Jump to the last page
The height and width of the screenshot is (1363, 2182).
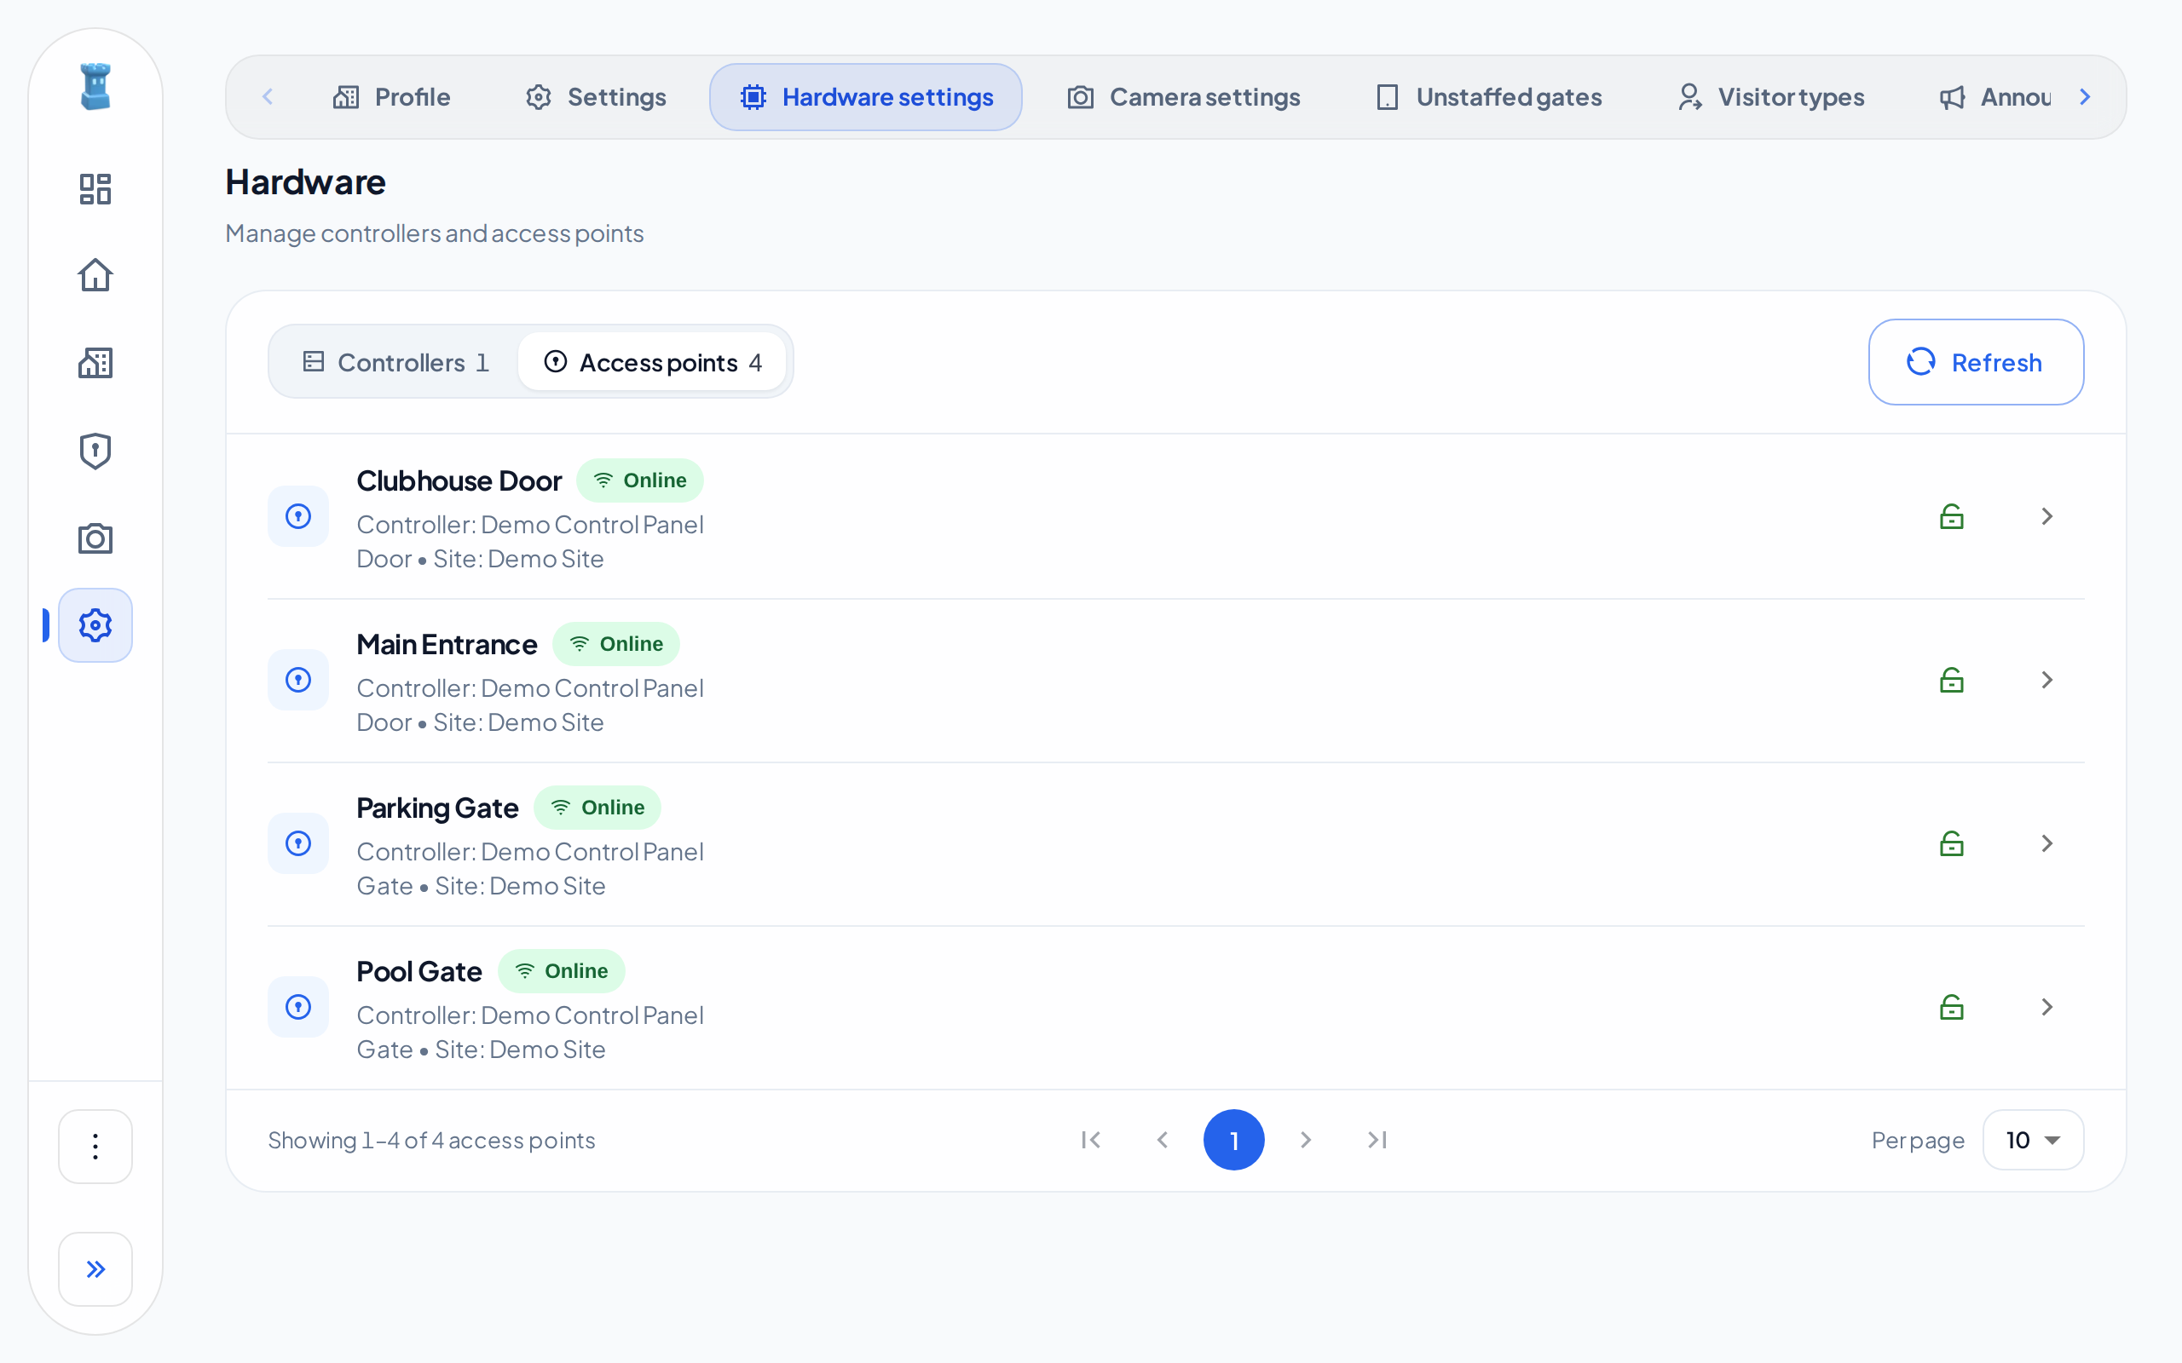(1377, 1141)
